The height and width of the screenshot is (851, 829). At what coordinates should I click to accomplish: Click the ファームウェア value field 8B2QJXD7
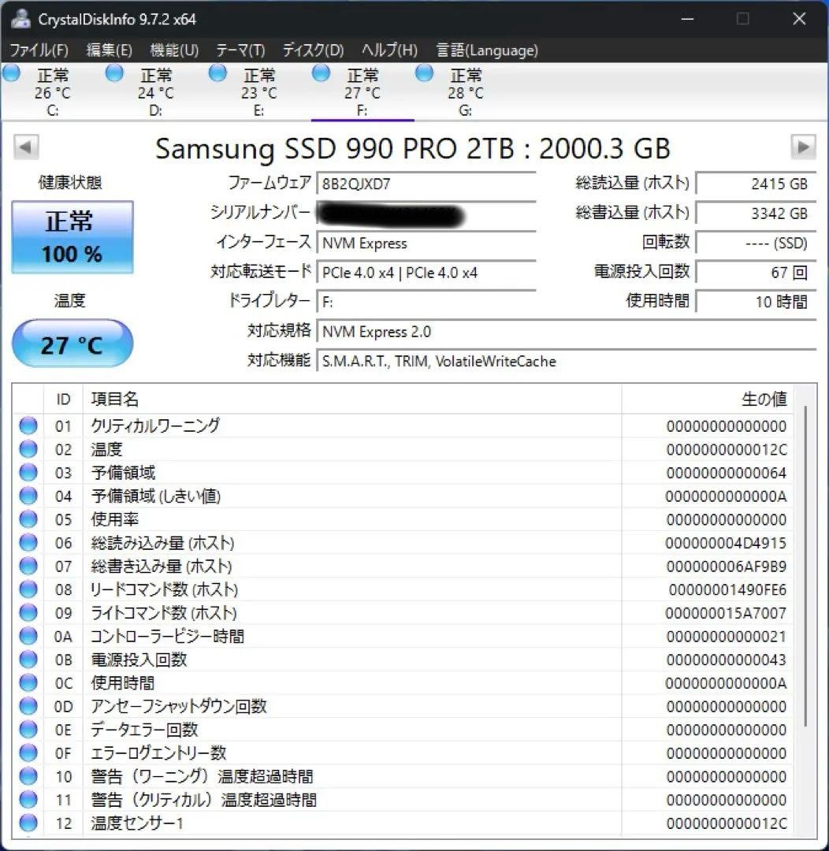click(426, 184)
